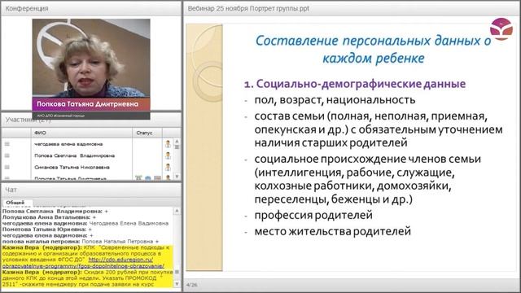Click the ФИО column header
The width and height of the screenshot is (521, 293).
pos(81,133)
